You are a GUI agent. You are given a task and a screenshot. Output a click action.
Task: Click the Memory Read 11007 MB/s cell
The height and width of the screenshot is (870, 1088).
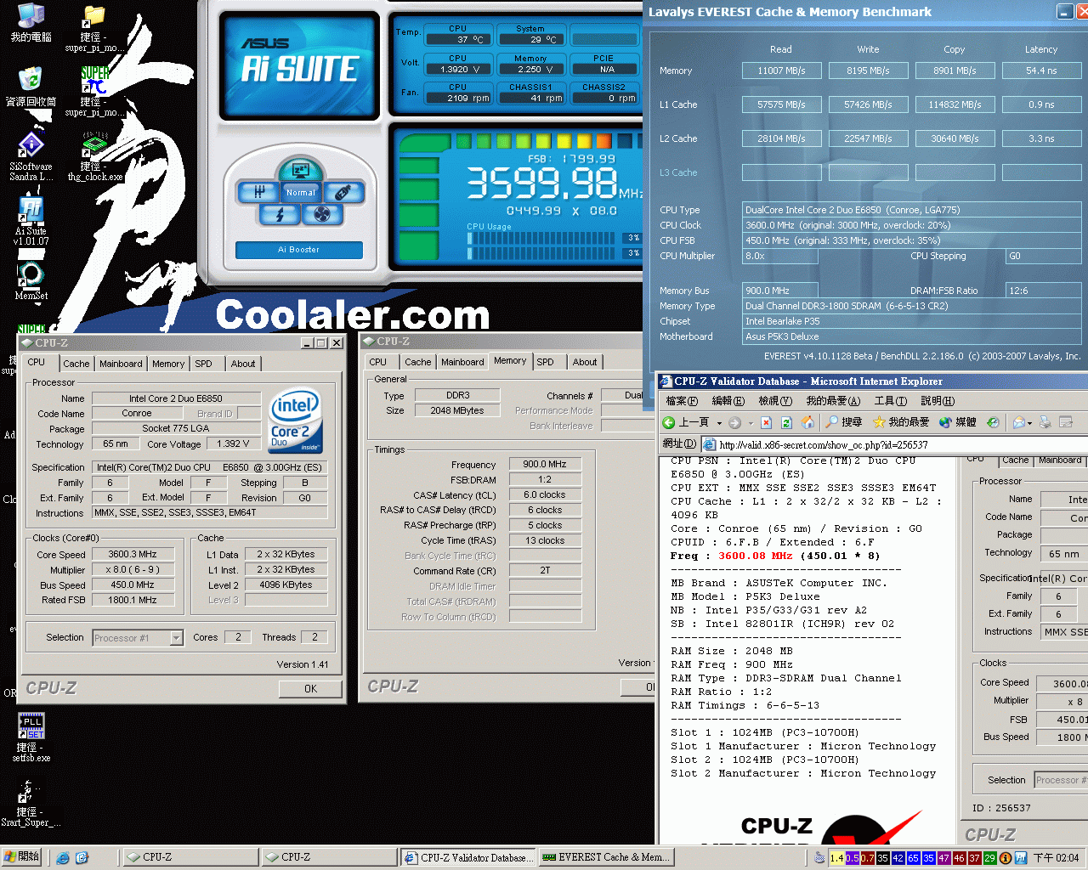coord(781,71)
